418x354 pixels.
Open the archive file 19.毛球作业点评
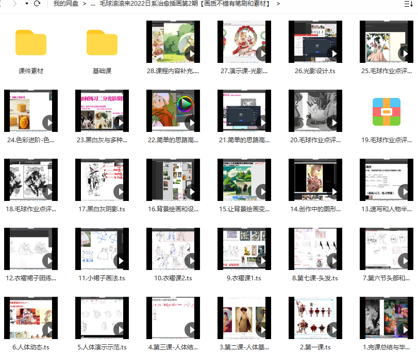click(387, 111)
